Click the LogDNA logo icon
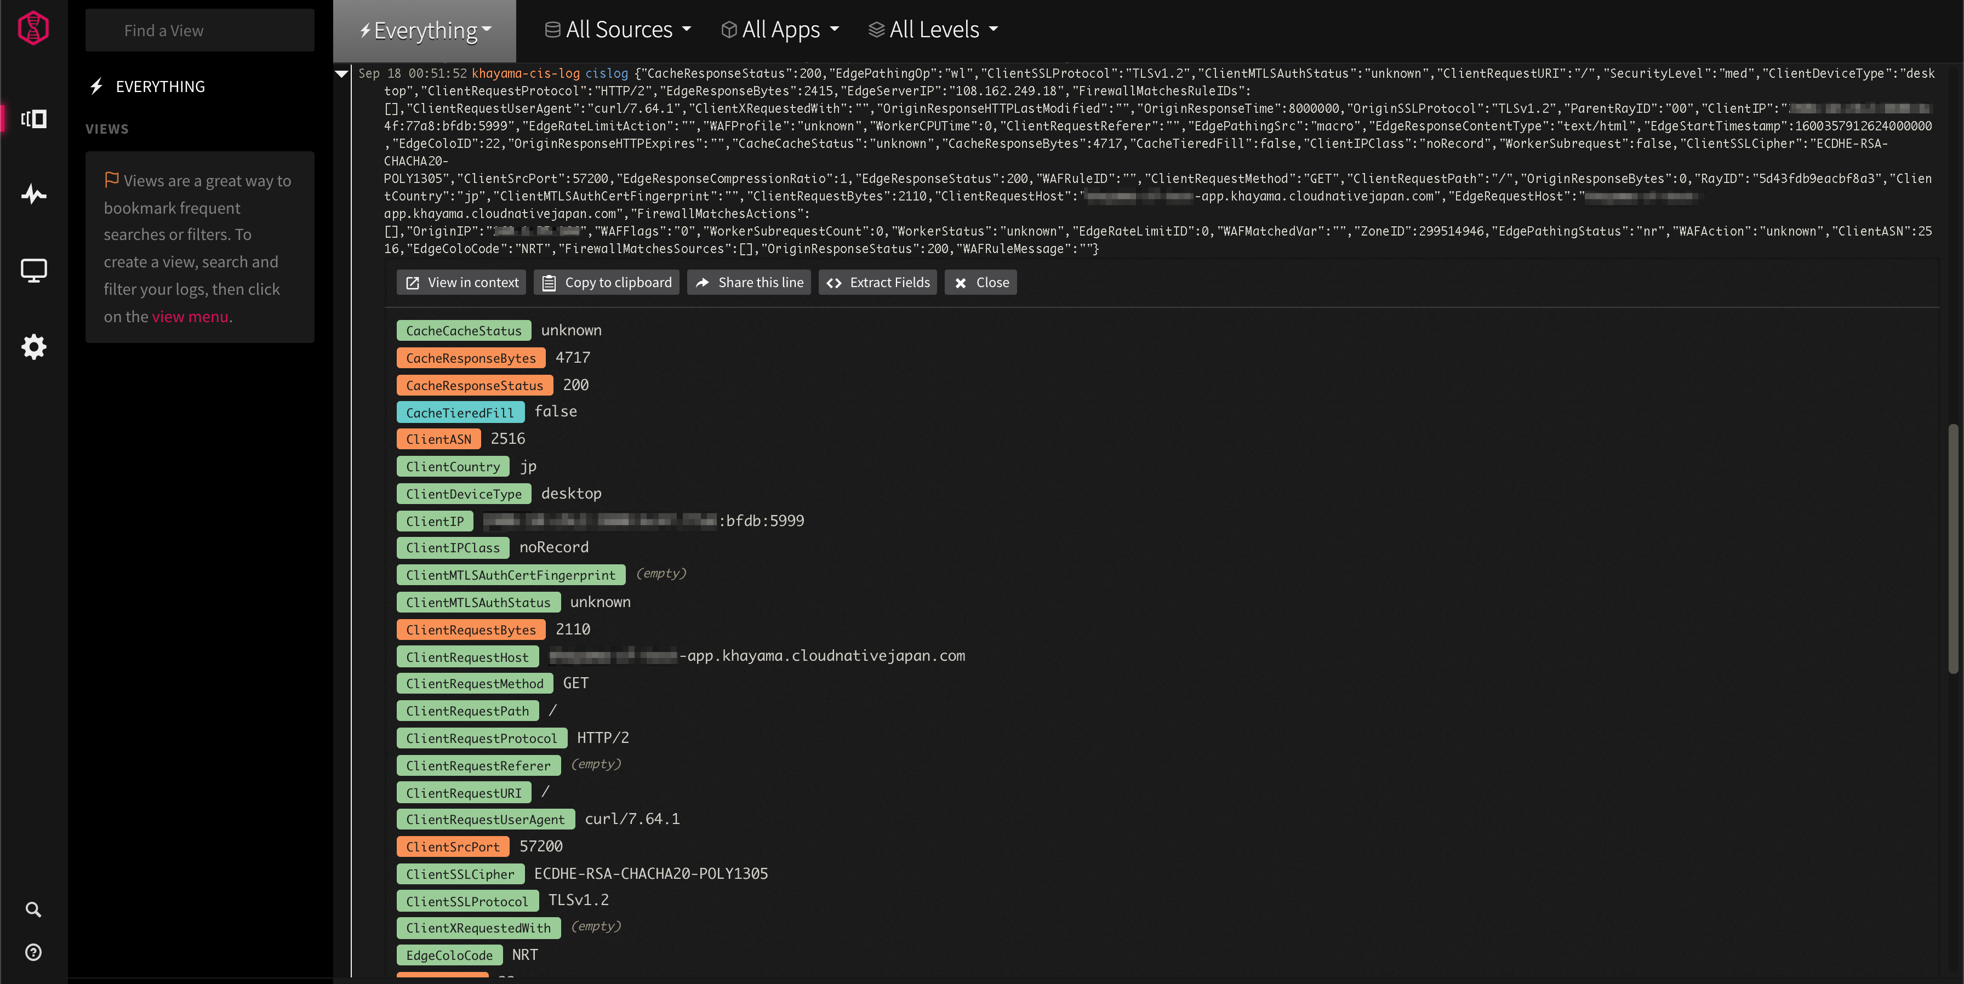This screenshot has width=1964, height=984. click(x=33, y=29)
